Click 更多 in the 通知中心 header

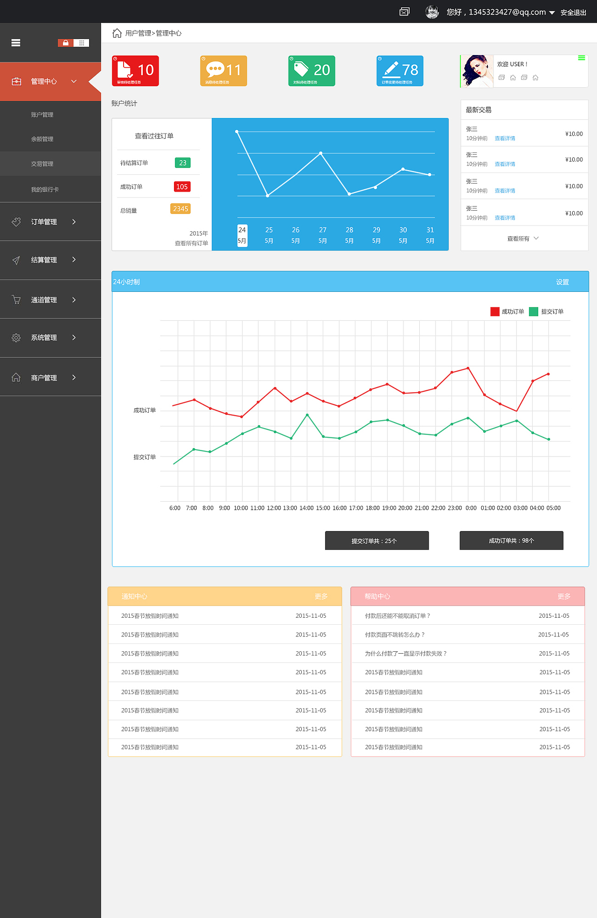click(321, 596)
